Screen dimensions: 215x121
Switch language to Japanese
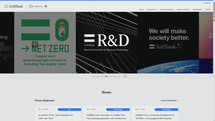click(207, 3)
